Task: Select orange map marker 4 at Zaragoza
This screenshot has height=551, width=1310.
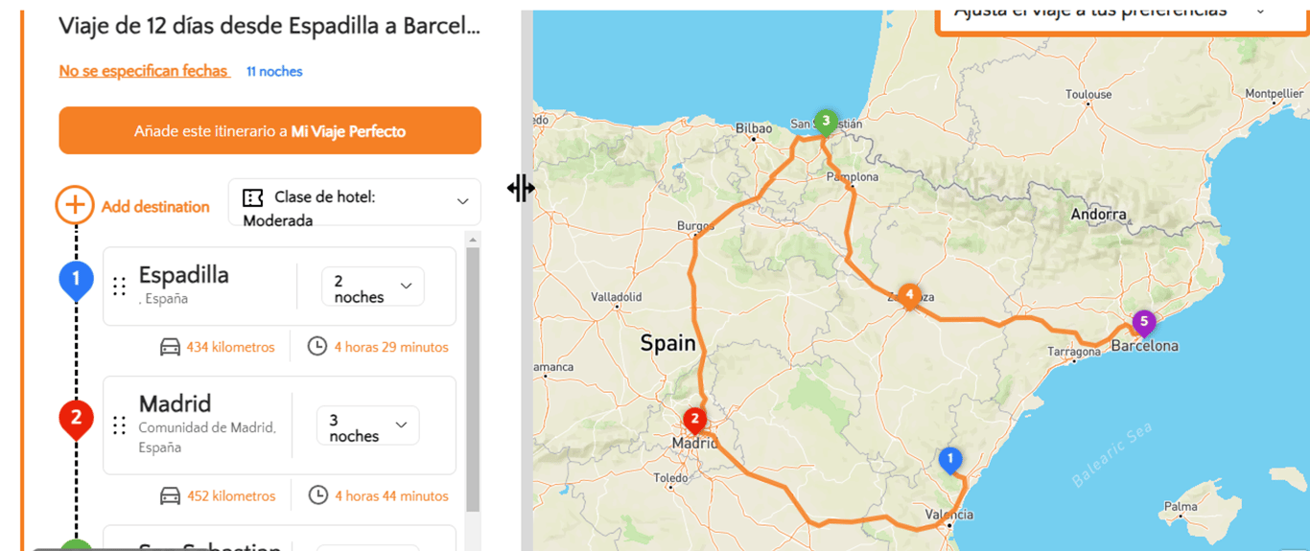Action: point(909,296)
